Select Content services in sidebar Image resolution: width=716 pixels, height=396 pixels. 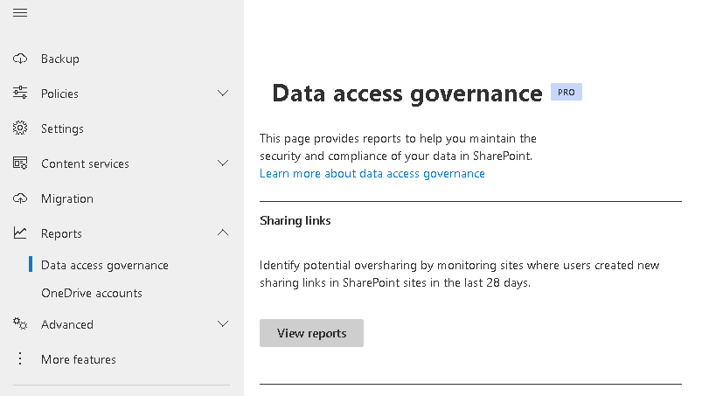pyautogui.click(x=85, y=163)
